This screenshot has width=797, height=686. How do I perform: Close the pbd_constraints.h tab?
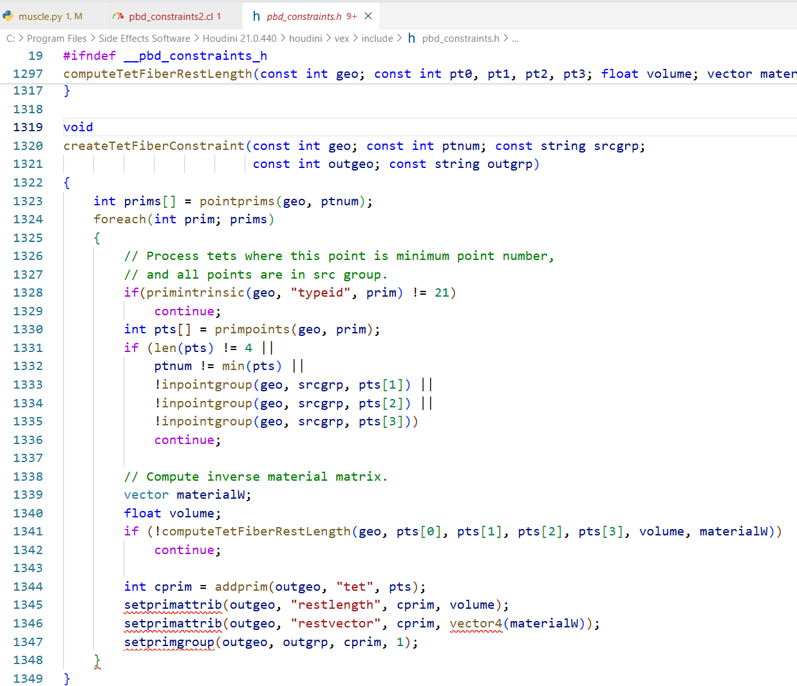[x=368, y=16]
